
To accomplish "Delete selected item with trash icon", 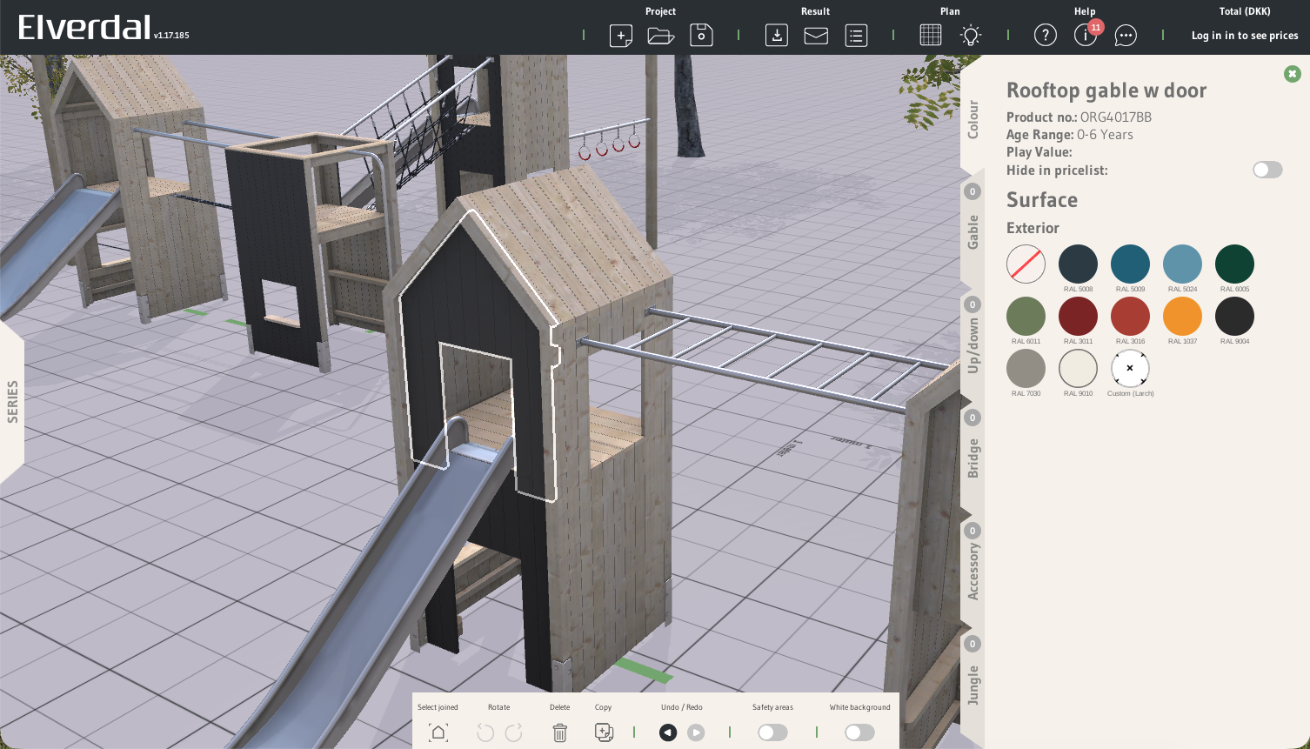I will tap(560, 732).
